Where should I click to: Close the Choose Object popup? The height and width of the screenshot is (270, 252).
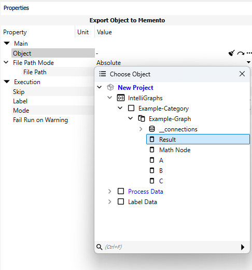(242, 74)
